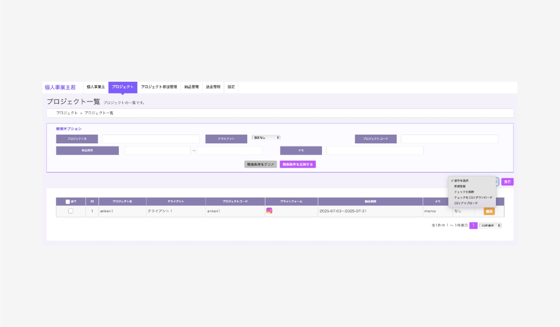Screen dimensions: 560x327
Task: Click the プラットフォーム column header
Action: [x=291, y=202]
